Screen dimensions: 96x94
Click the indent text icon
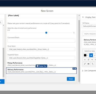pyautogui.click(x=92, y=60)
